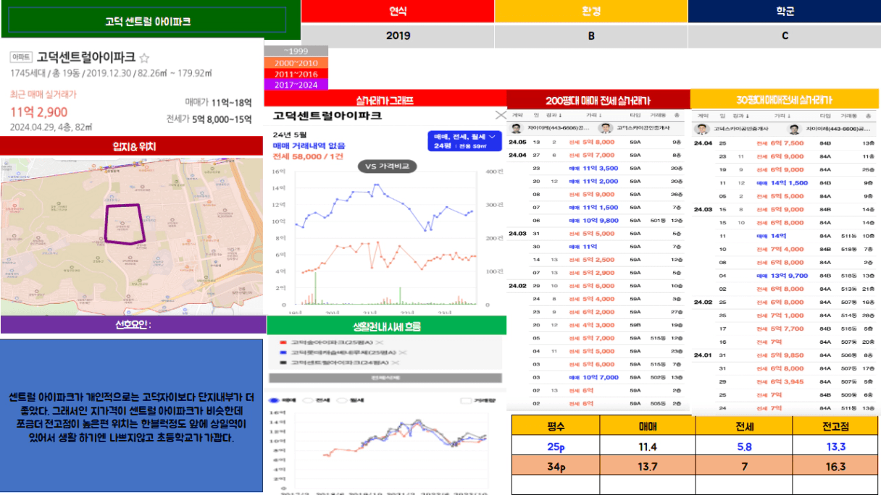Click the 16.3 전고점 value cell
The image size is (881, 495).
click(836, 466)
